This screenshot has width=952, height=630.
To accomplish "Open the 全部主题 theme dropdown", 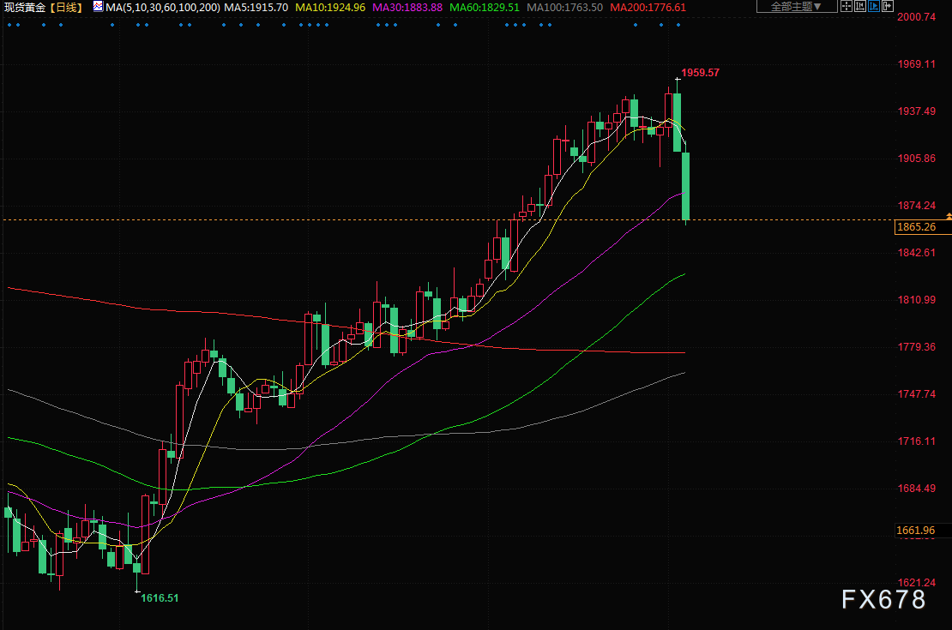I will (x=796, y=7).
